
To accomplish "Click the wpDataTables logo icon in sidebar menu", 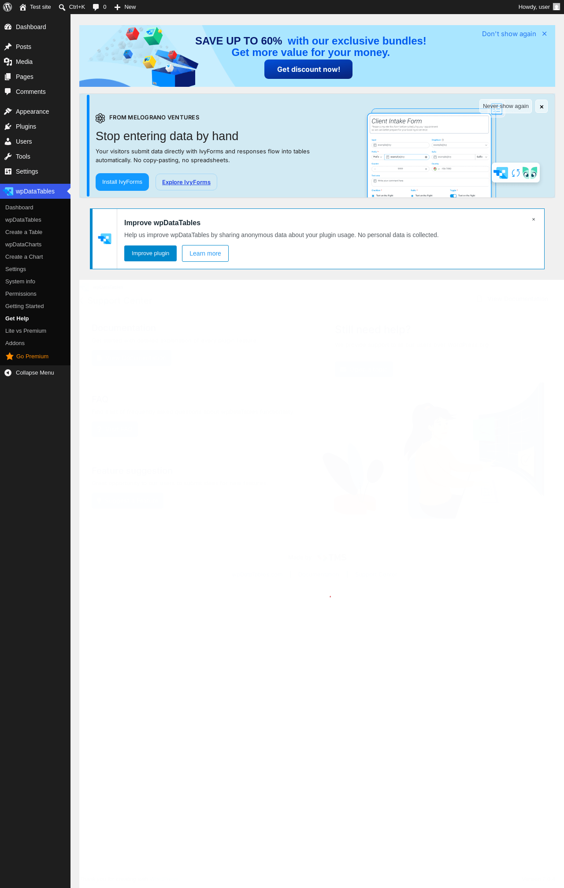I will [8, 191].
